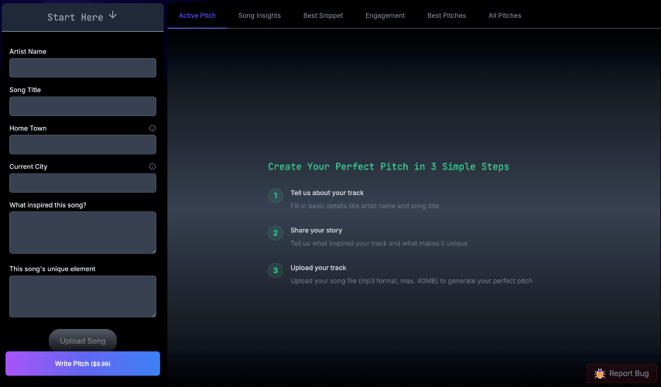Click the step 1 number circle
The width and height of the screenshot is (661, 387).
tap(276, 196)
